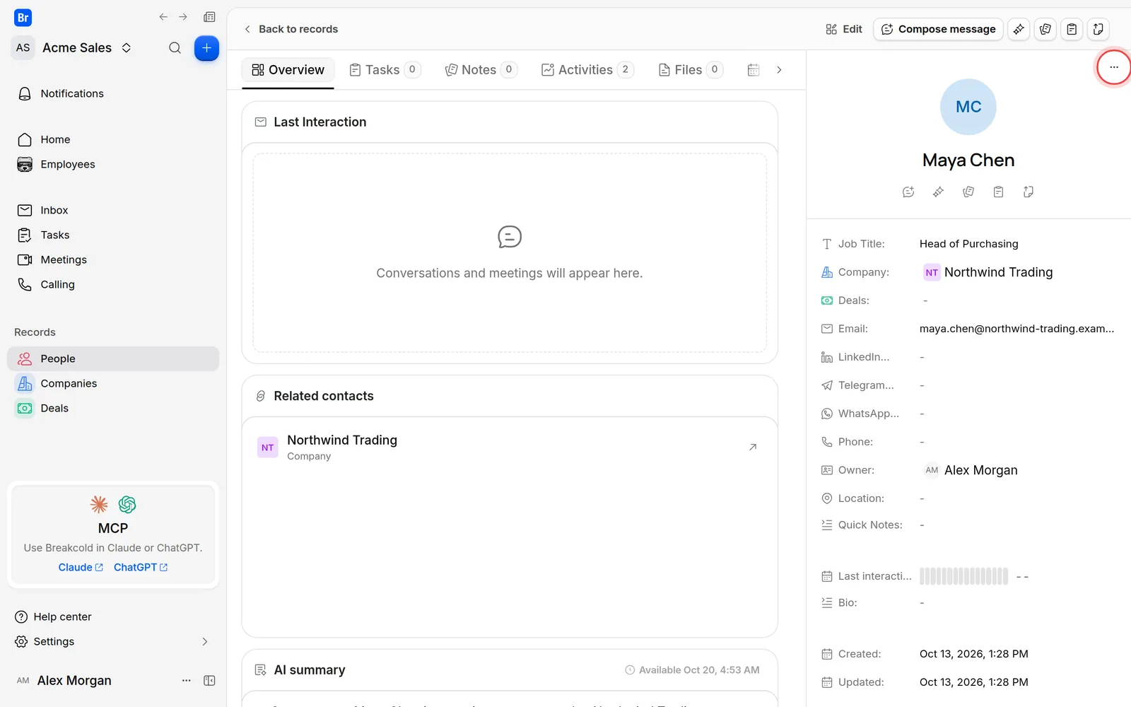Click the file upload icon in top toolbar

pyautogui.click(x=1098, y=29)
